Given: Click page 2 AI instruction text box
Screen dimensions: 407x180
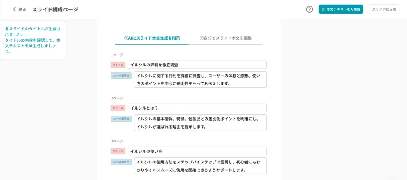Looking at the screenshot, I should pos(200,123).
